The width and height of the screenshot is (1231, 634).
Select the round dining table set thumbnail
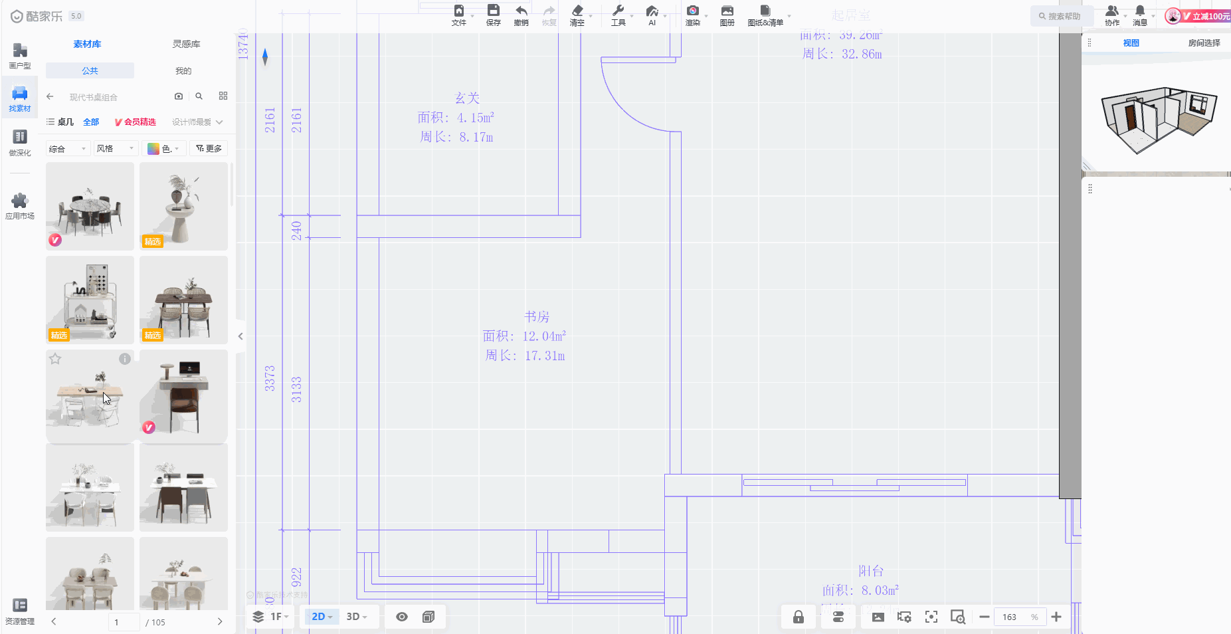(x=90, y=206)
